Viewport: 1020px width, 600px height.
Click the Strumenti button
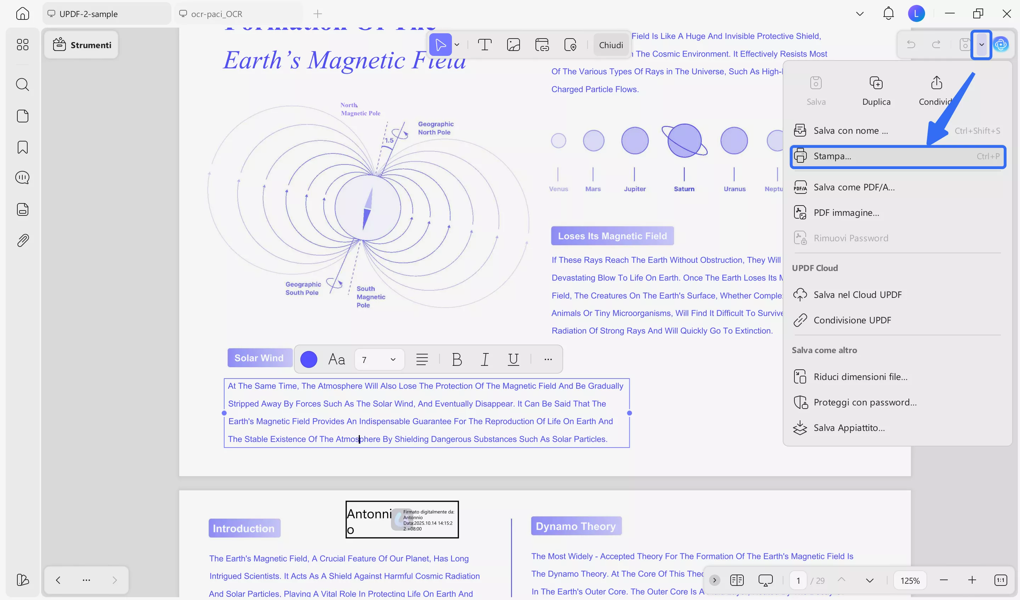82,45
